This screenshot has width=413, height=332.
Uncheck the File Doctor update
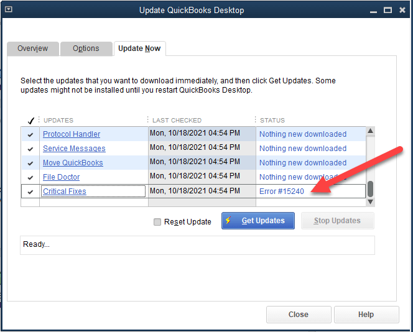[x=30, y=177]
